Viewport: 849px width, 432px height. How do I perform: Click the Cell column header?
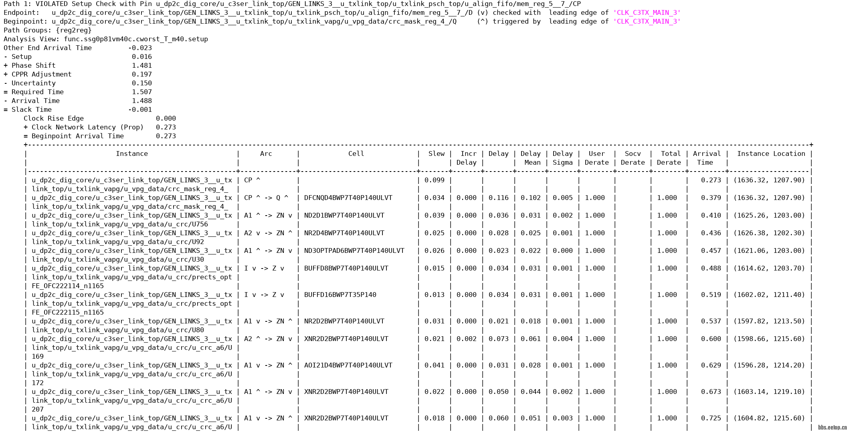pos(356,154)
